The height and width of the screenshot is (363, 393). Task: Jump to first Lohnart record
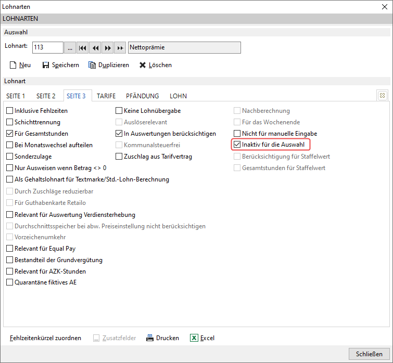(x=82, y=47)
